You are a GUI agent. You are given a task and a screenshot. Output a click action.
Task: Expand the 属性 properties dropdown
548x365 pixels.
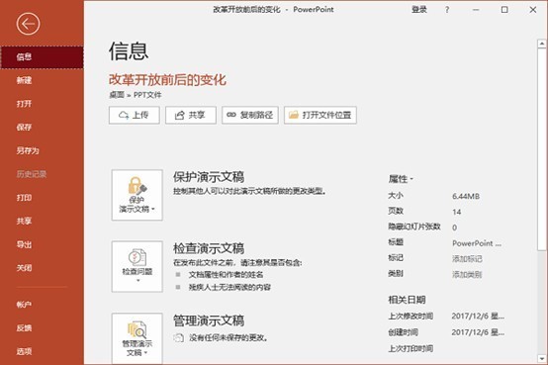[401, 179]
